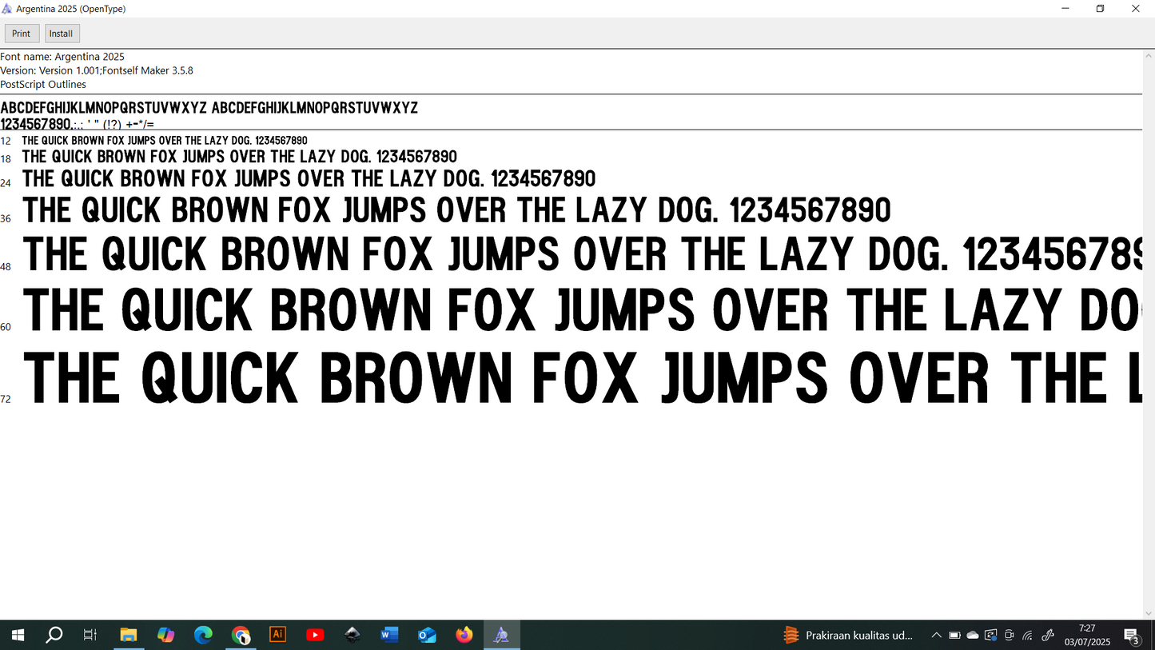Open the Prakiraan kualitas udara weather widget
This screenshot has height=650, width=1155.
coord(849,635)
